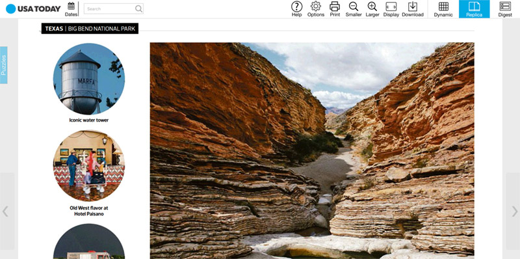520x259 pixels.
Task: Click the 'Iconic water tower' caption
Action: (89, 120)
